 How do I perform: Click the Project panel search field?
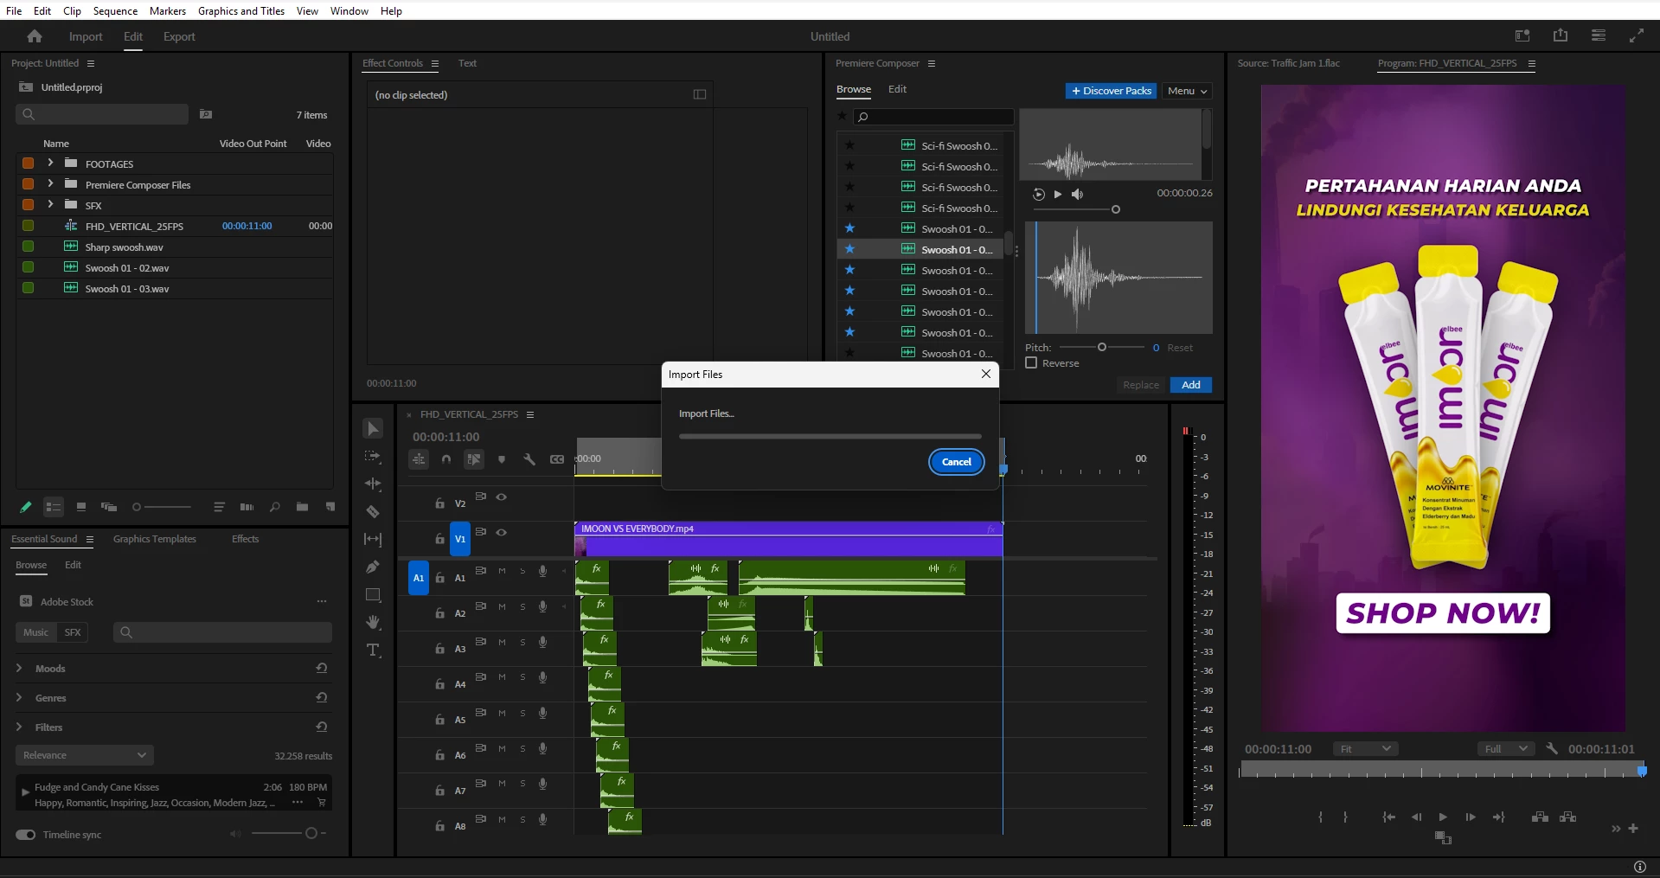[102, 114]
